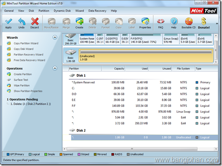This screenshot has width=222, height=166.
Task: Select the 298.09 GB Basic disk icon
Action: 71,36
